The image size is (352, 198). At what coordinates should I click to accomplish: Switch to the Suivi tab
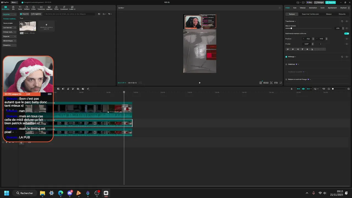(322, 8)
